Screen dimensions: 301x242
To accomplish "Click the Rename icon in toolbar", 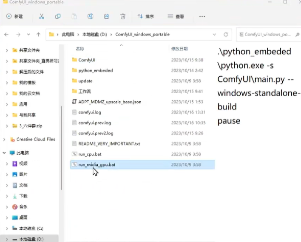I will coord(91,17).
